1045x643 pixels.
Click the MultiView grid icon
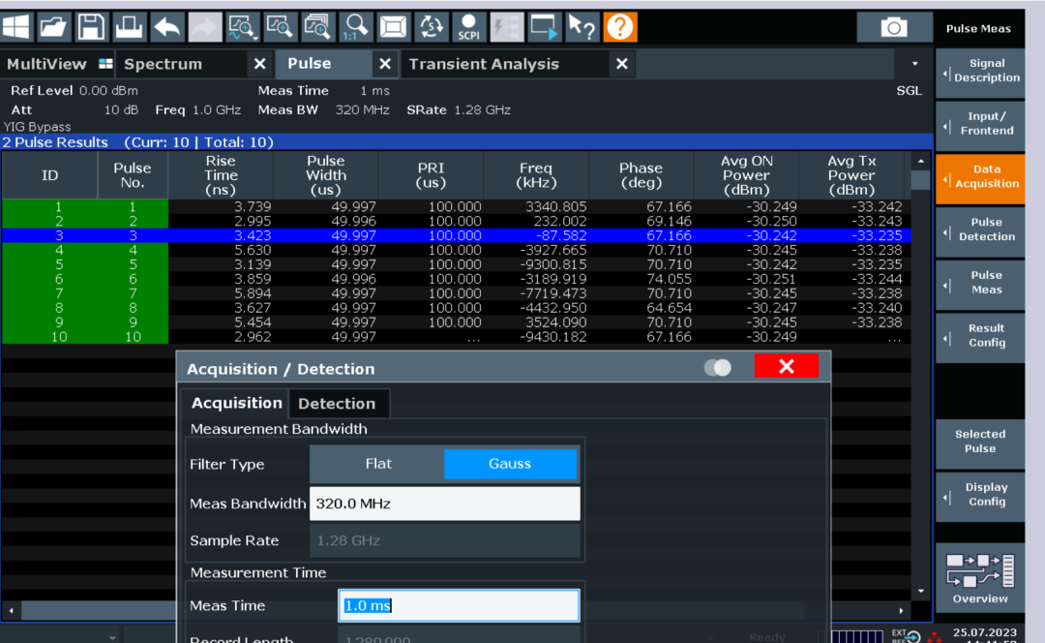click(x=105, y=64)
